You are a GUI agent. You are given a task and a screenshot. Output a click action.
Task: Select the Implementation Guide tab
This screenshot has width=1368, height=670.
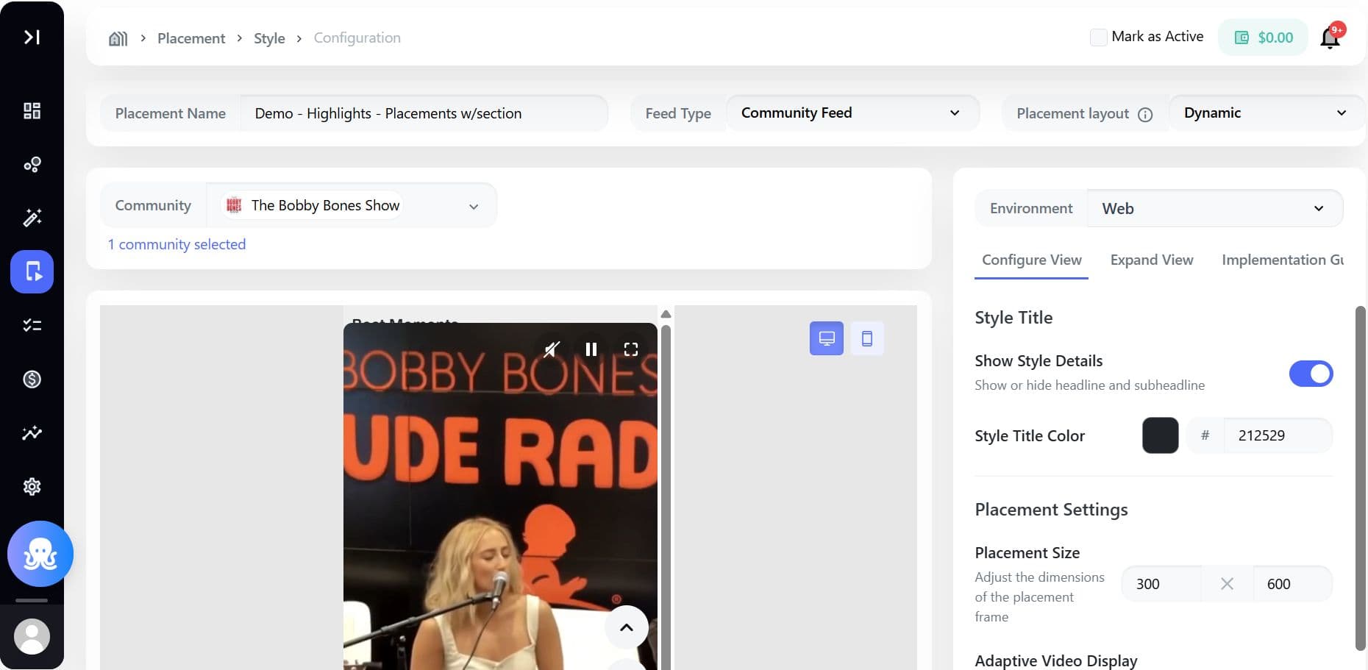coord(1283,260)
